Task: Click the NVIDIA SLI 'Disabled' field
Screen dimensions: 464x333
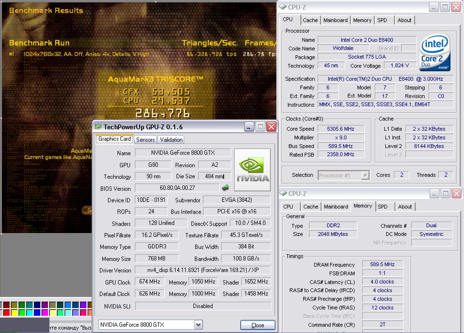Action: 203,306
